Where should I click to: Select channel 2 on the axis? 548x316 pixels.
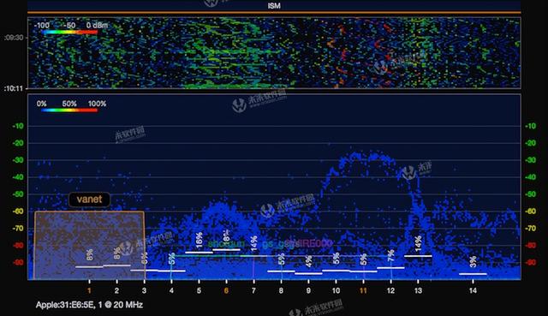[x=116, y=291]
